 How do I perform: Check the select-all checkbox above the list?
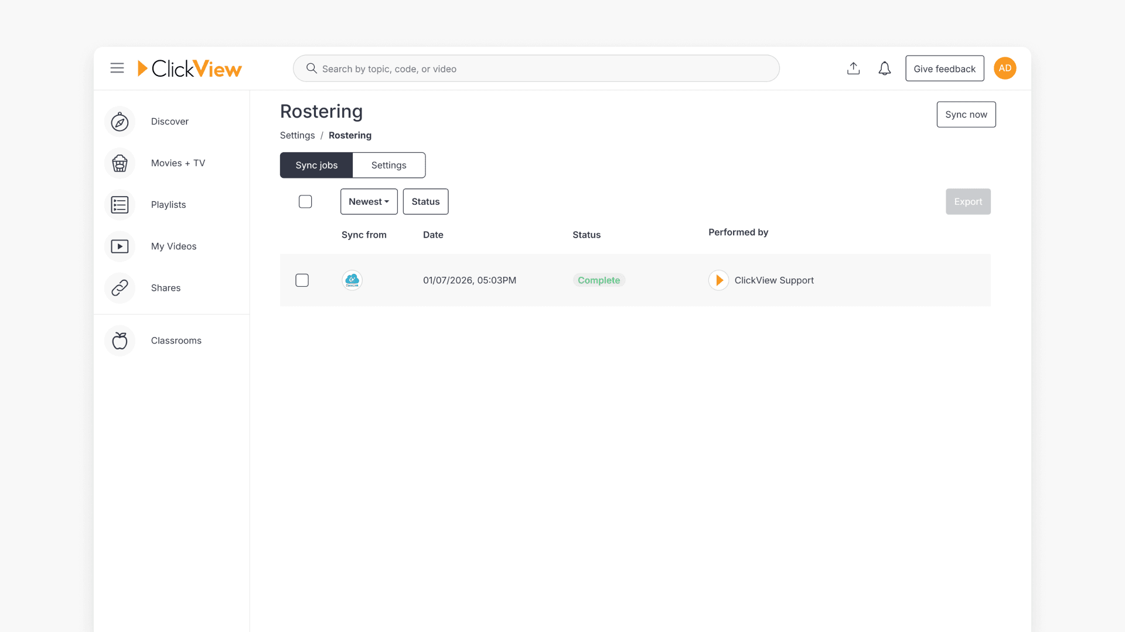(305, 201)
